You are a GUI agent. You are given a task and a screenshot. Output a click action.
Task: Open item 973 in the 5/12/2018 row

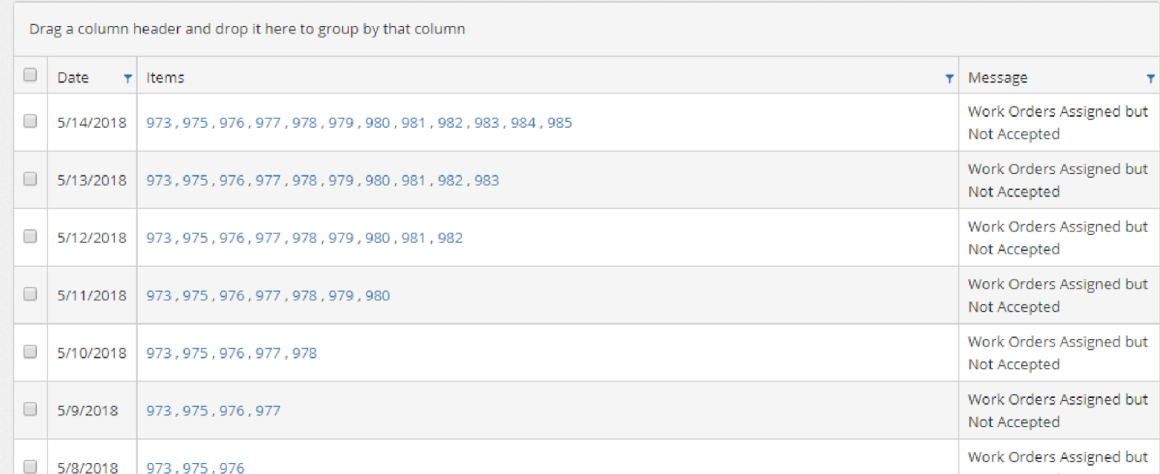[159, 238]
